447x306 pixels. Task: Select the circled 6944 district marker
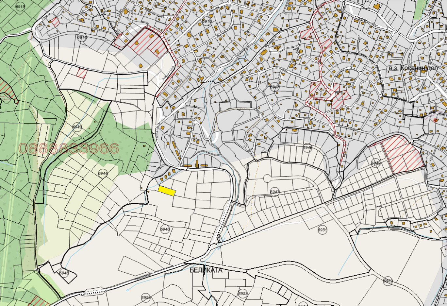[x=103, y=173]
